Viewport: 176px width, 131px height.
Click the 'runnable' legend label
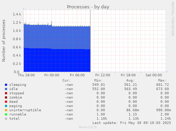click(18, 114)
